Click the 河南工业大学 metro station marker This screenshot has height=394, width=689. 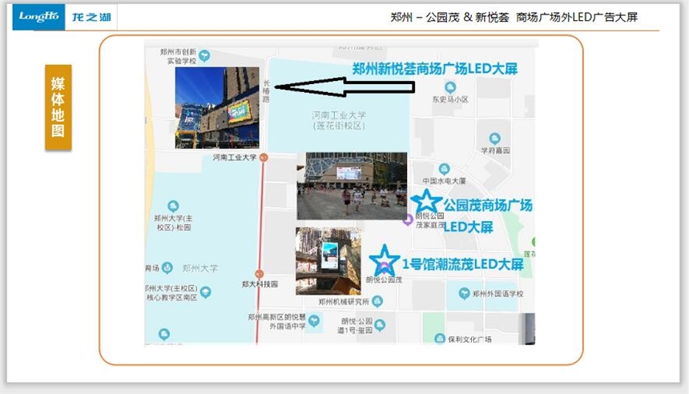(x=264, y=159)
